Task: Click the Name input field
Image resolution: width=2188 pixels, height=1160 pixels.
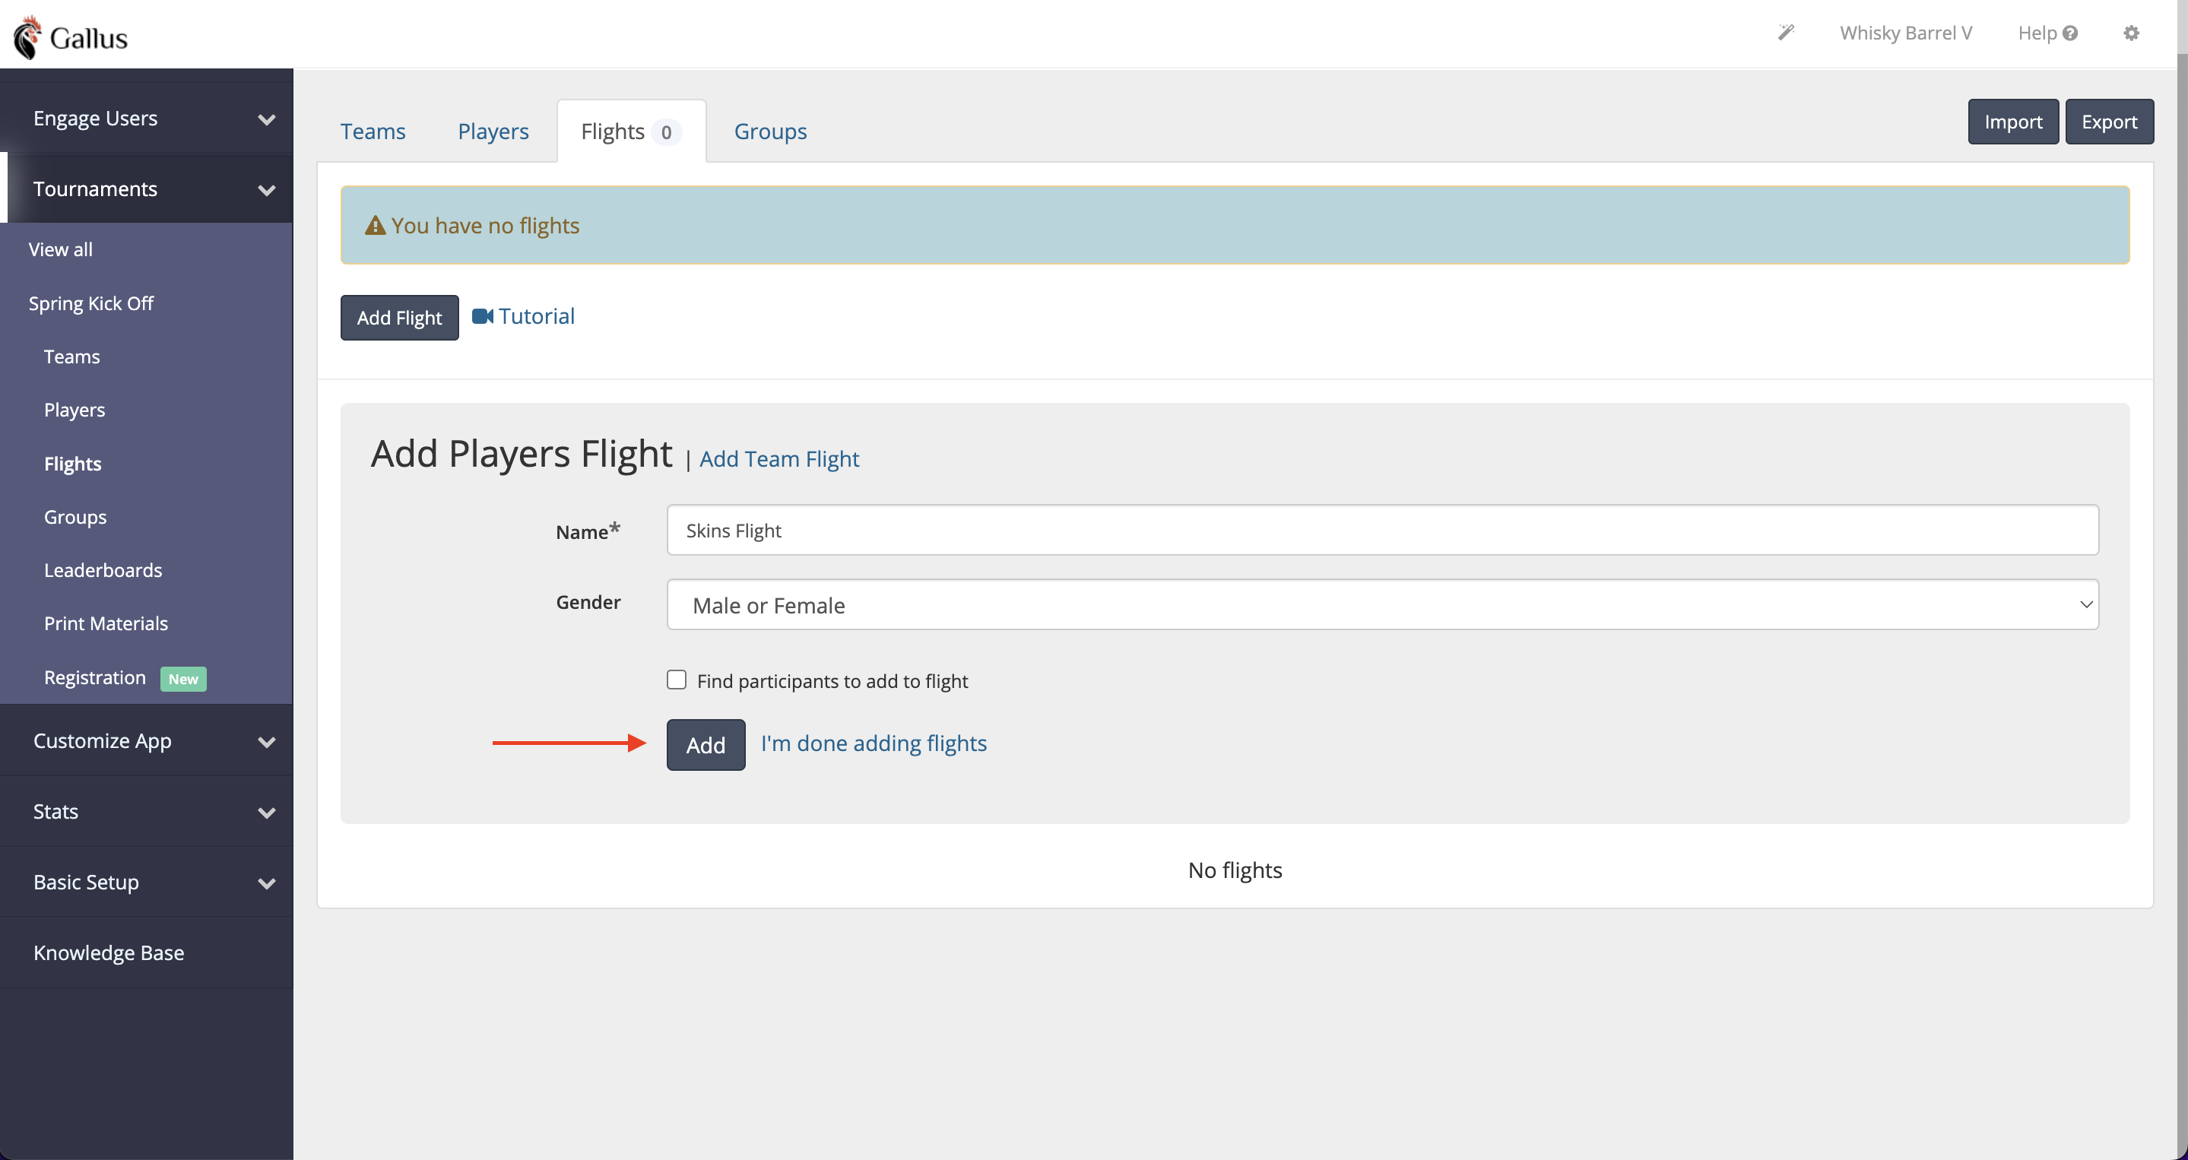Action: [x=1382, y=530]
